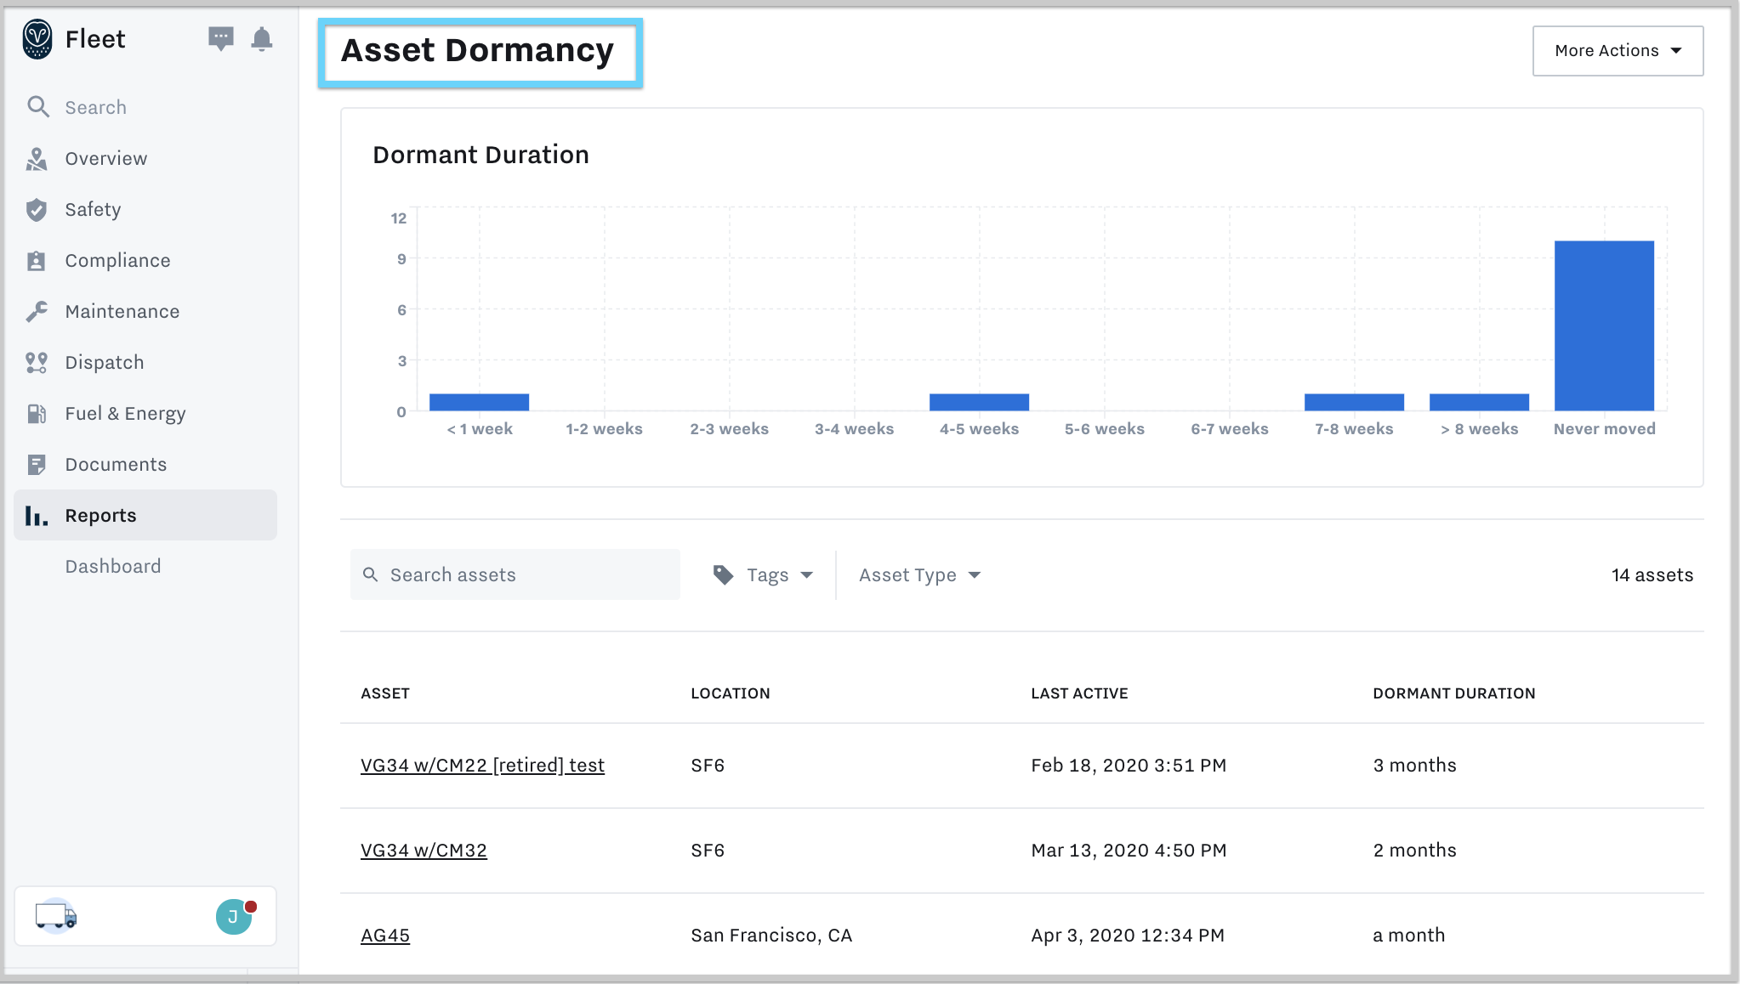Open the Compliance section

click(117, 261)
